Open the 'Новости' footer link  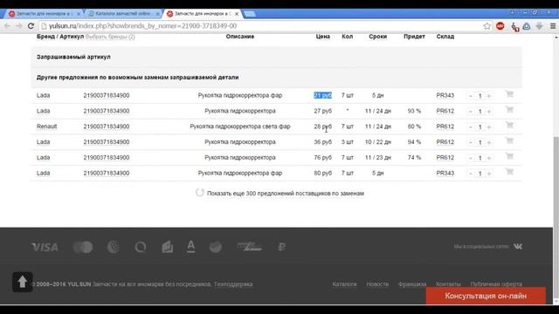coord(377,284)
